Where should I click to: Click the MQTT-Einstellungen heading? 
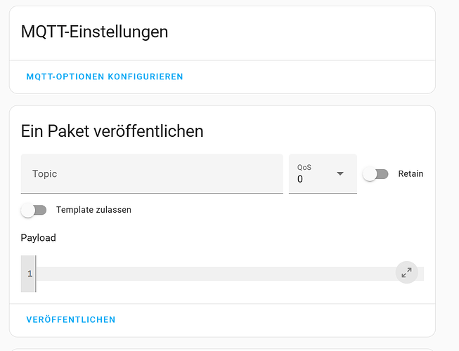[x=95, y=32]
